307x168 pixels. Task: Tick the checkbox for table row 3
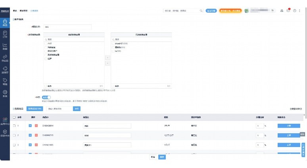coord(14,145)
